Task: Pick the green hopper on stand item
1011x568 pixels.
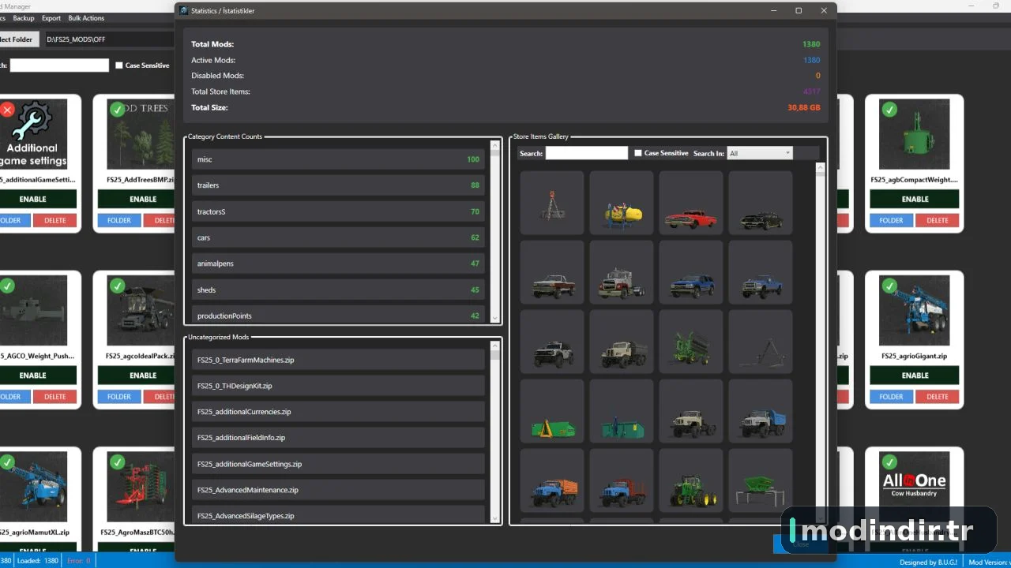Action: pos(761,480)
